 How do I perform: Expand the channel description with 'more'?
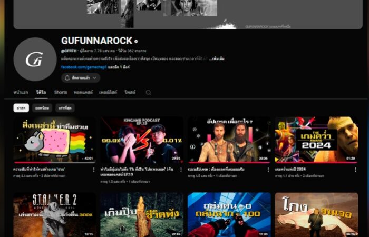tap(217, 58)
